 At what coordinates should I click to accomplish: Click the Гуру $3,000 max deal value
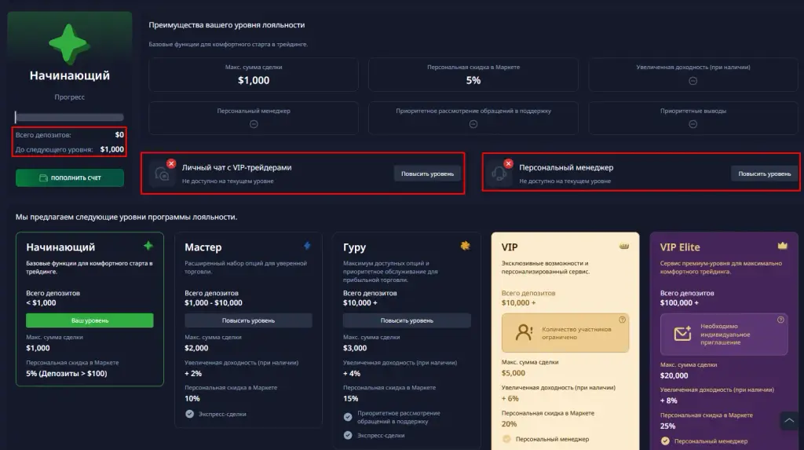click(x=354, y=348)
